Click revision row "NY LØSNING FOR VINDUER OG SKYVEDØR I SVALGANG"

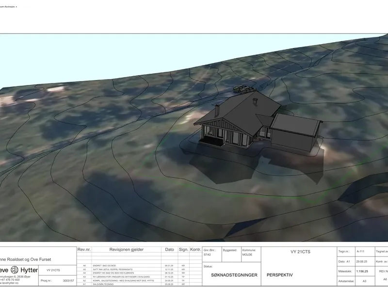point(120,277)
